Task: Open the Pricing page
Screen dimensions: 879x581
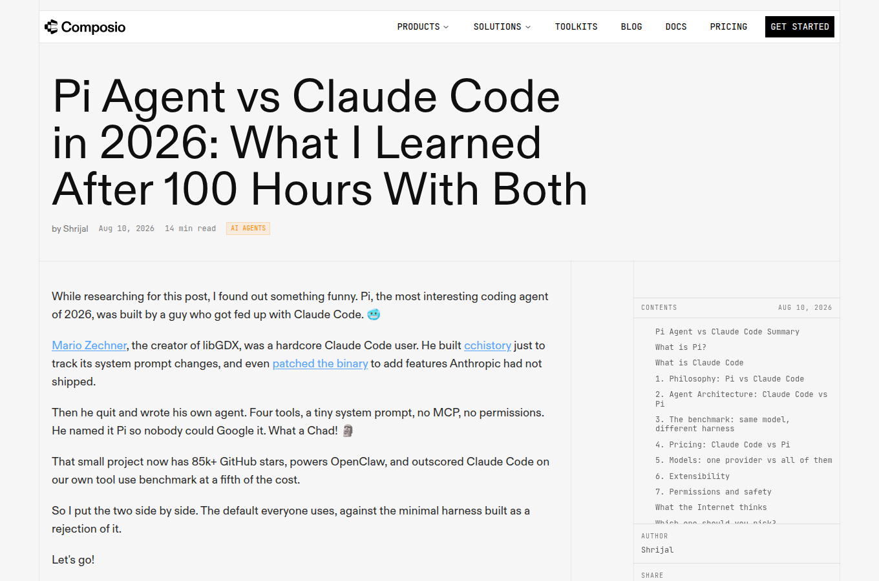Action: (x=728, y=26)
